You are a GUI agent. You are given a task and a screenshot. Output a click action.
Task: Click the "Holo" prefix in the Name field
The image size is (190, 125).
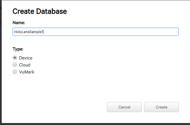click(17, 32)
